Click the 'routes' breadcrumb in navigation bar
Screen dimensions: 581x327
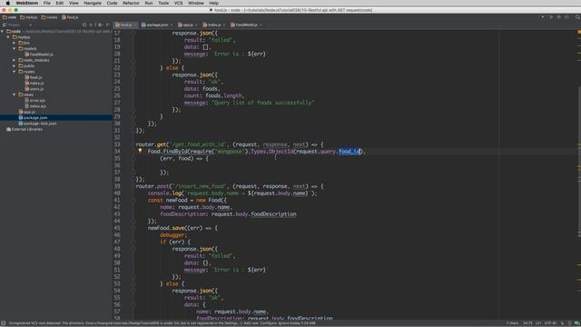(50, 17)
